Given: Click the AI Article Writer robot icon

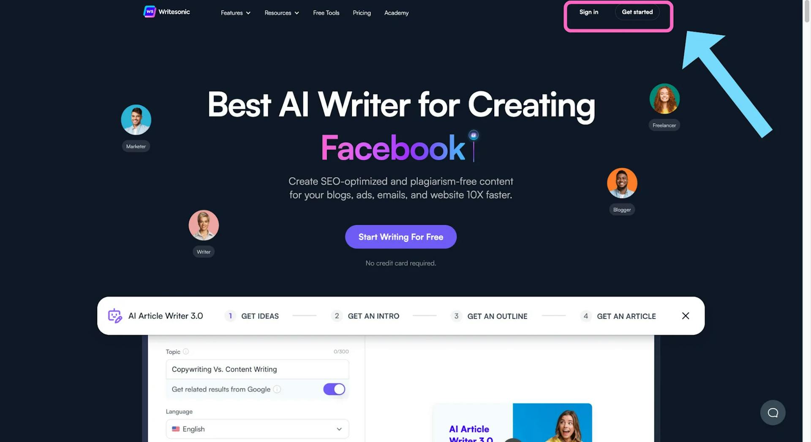Looking at the screenshot, I should tap(115, 315).
